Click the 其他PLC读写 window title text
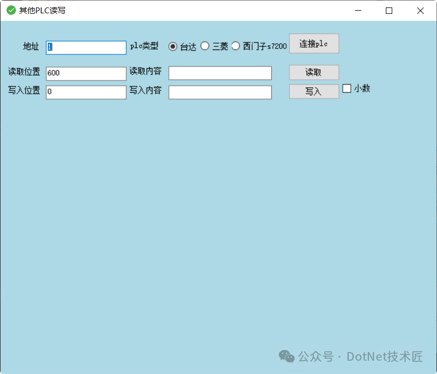Image resolution: width=437 pixels, height=374 pixels. coord(42,11)
